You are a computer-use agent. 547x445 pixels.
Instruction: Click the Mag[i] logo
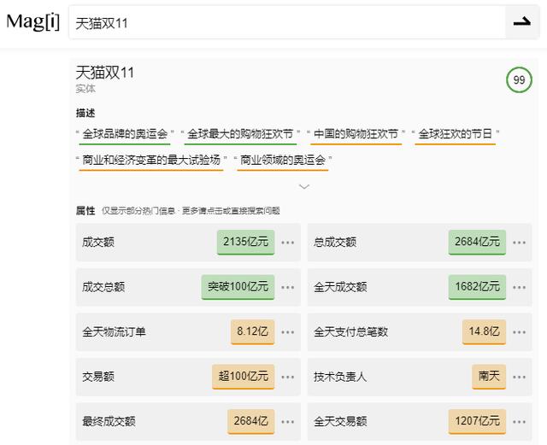click(33, 21)
